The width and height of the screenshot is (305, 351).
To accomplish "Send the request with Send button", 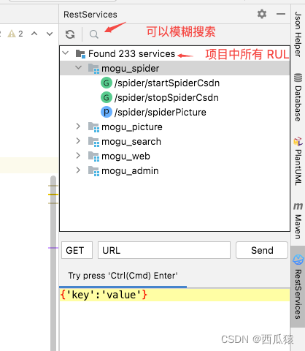I will tap(262, 250).
